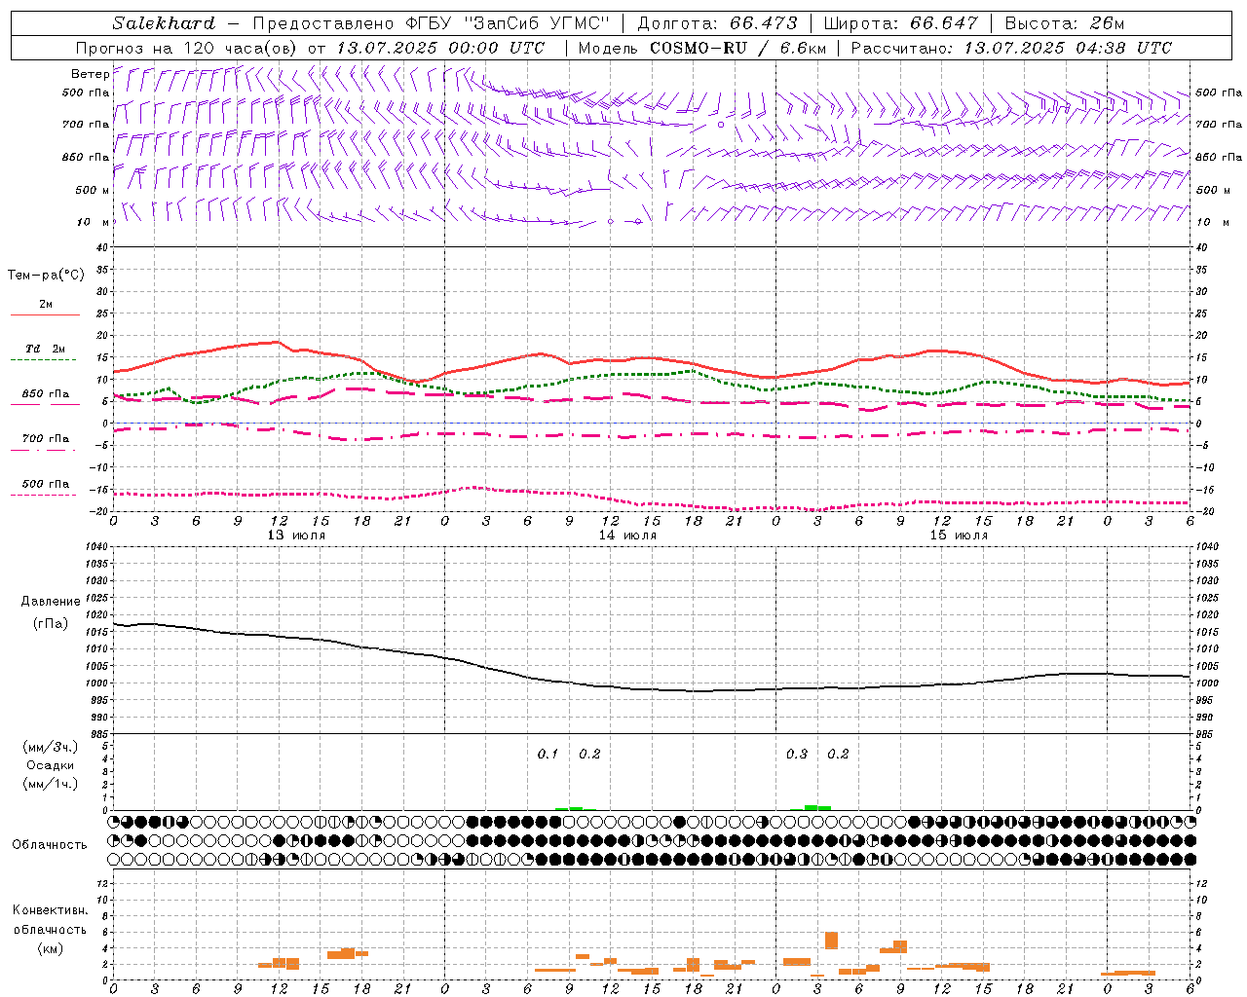Click the 850 гПа temperature legend entry
The width and height of the screenshot is (1247, 997).
pyautogui.click(x=45, y=394)
